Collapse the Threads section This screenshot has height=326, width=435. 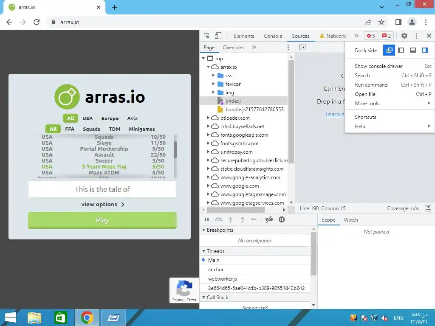[x=204, y=251]
